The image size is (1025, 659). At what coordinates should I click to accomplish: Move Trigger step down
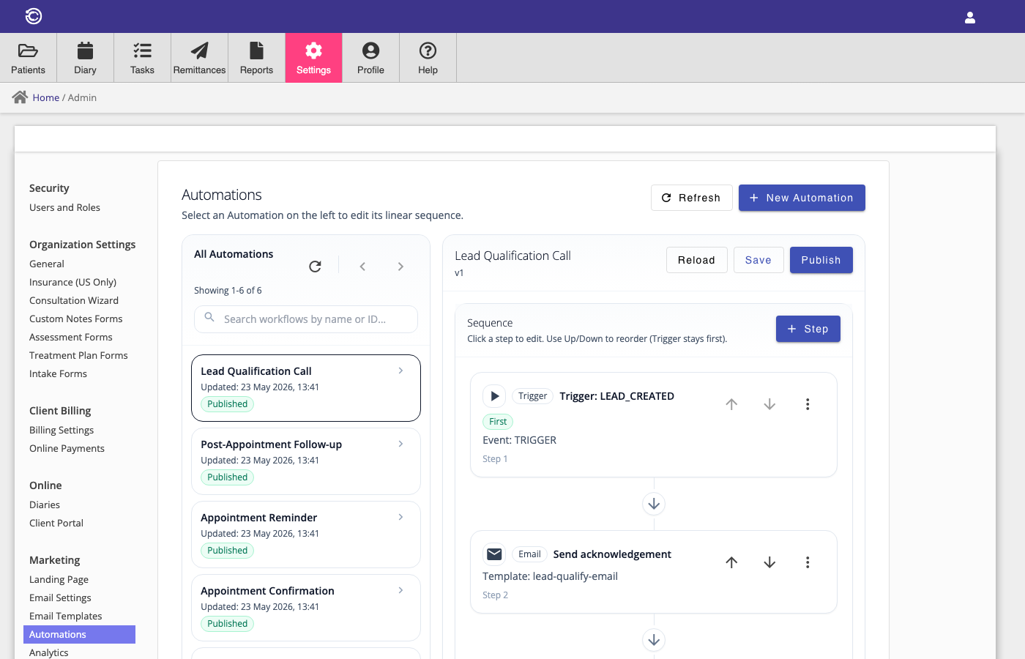click(769, 404)
